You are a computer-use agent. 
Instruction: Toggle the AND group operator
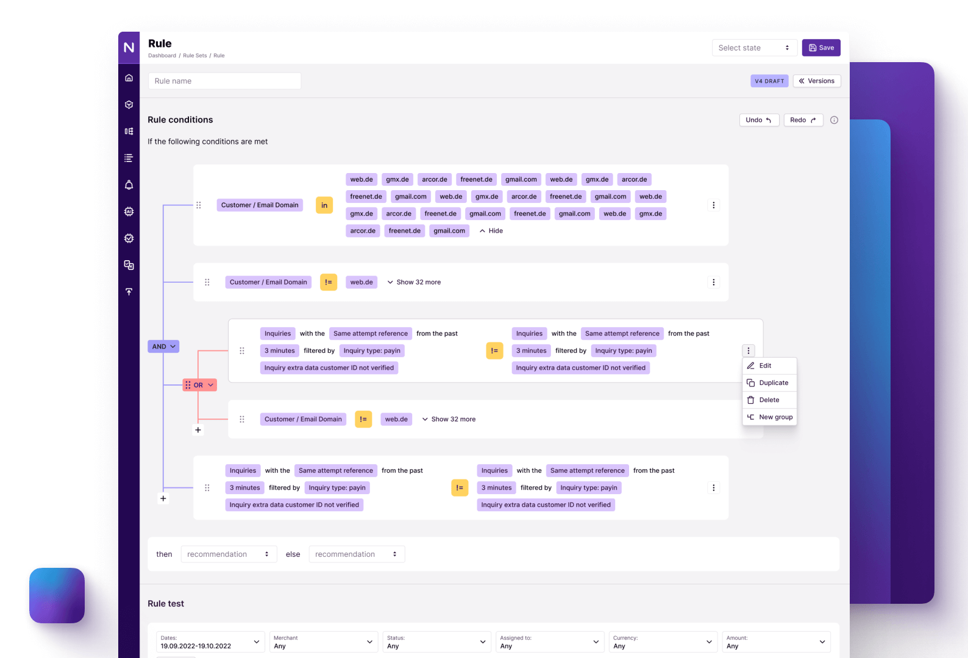tap(163, 347)
